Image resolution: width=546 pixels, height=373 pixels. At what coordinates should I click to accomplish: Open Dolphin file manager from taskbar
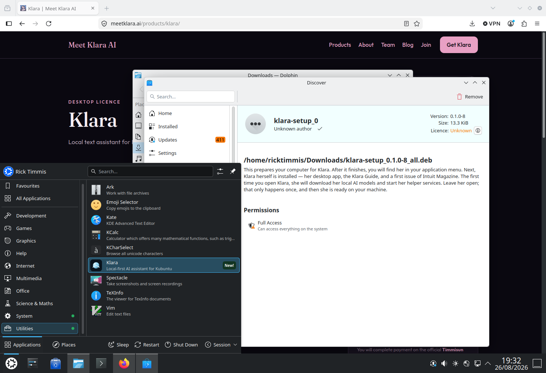(x=78, y=363)
